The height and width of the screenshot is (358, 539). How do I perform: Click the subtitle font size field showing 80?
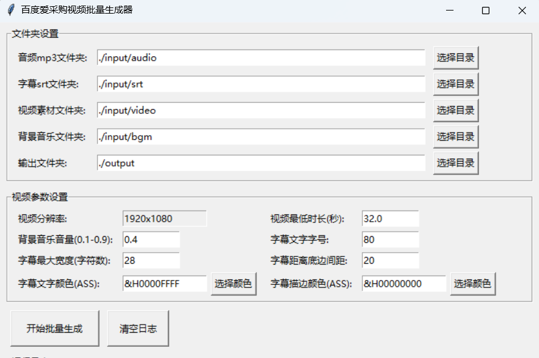pyautogui.click(x=390, y=239)
